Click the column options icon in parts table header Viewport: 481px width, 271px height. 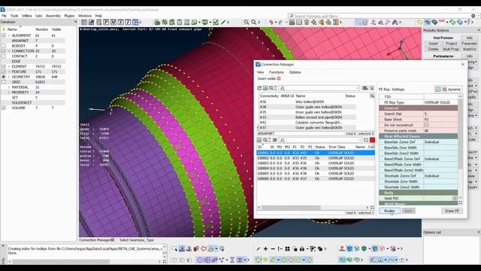372,96
